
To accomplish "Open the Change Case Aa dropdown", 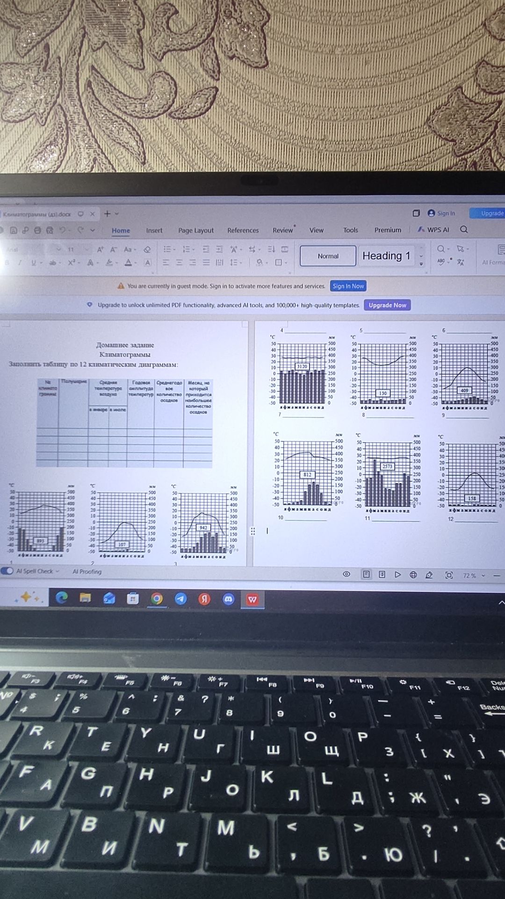I will coord(129,250).
